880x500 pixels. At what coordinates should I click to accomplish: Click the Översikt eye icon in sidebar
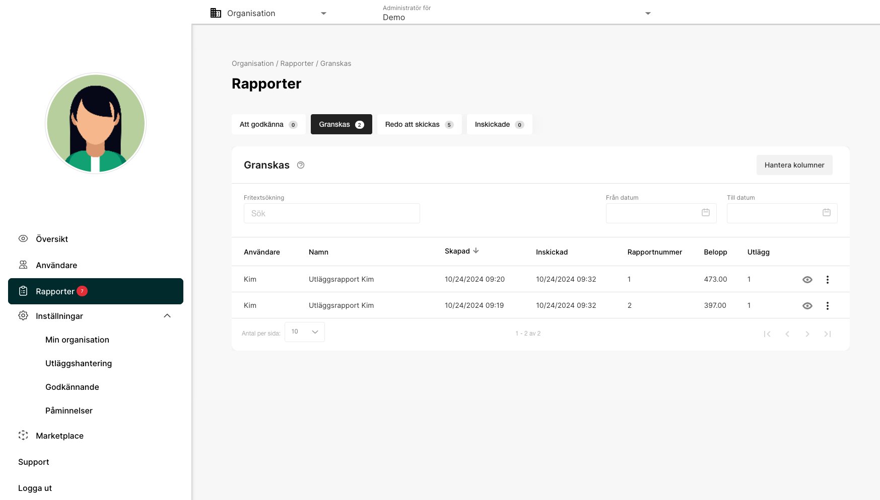tap(23, 238)
